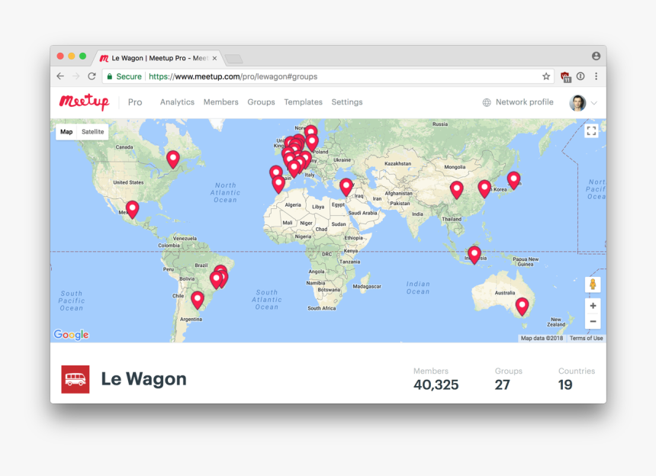Go back with the browser back arrow

coord(60,76)
